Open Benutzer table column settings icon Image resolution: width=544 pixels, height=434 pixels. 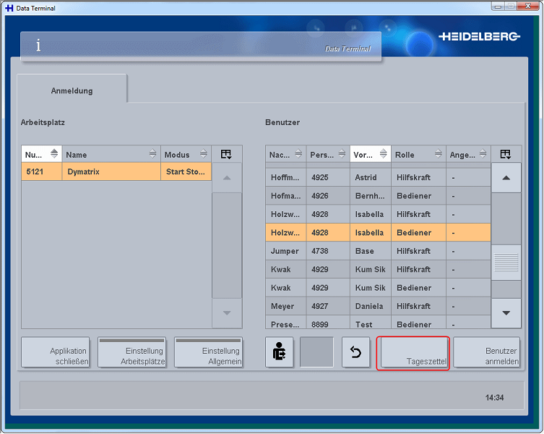[506, 154]
